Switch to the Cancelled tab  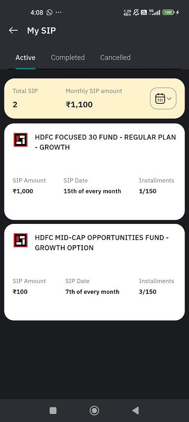[115, 58]
